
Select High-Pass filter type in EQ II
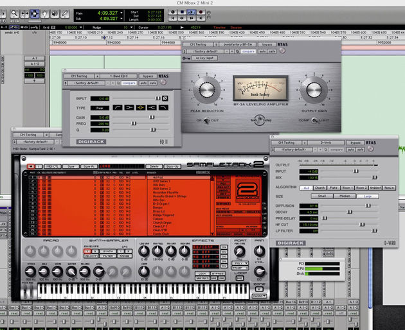click(x=117, y=107)
